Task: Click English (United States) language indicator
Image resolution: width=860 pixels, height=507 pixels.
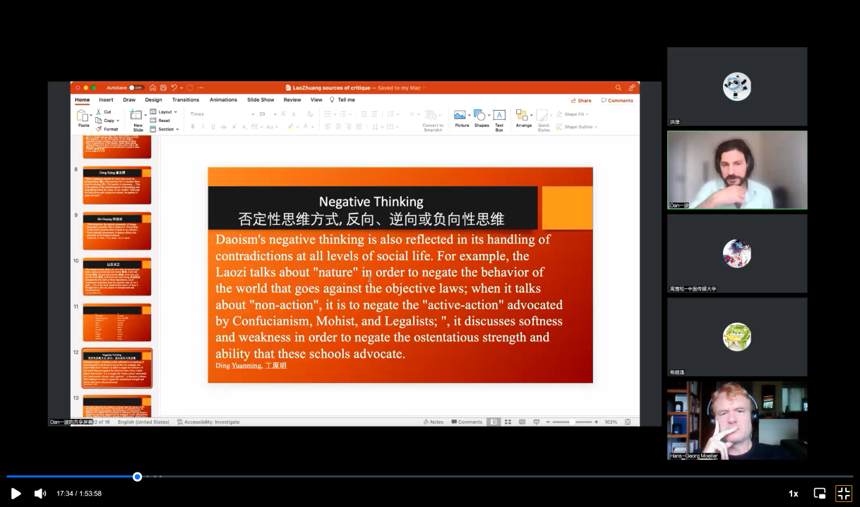Action: pos(143,422)
